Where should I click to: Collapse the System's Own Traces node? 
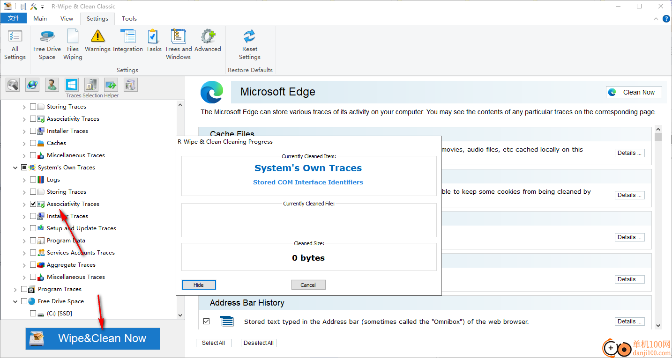(x=15, y=168)
